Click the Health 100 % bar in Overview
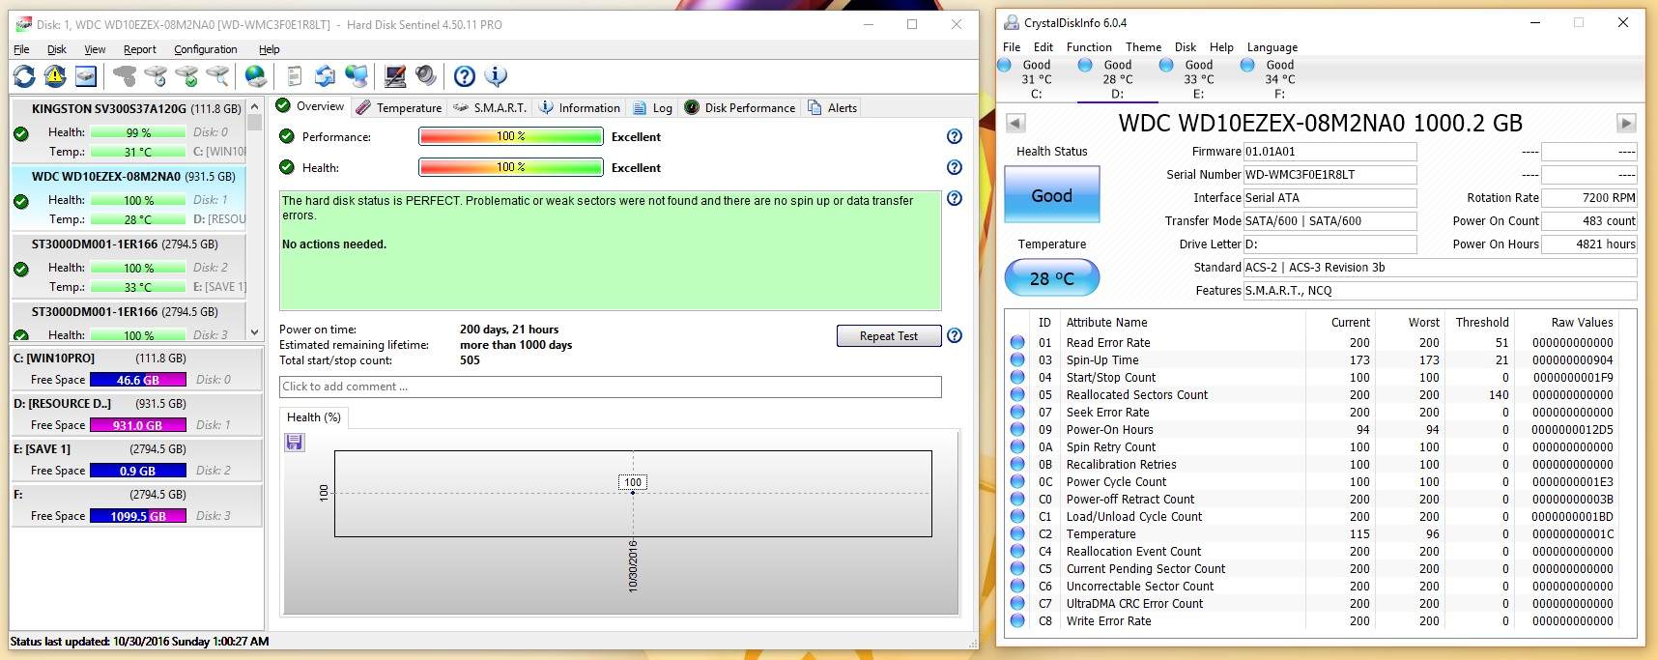Screen dimensions: 1658x660 pyautogui.click(x=511, y=167)
